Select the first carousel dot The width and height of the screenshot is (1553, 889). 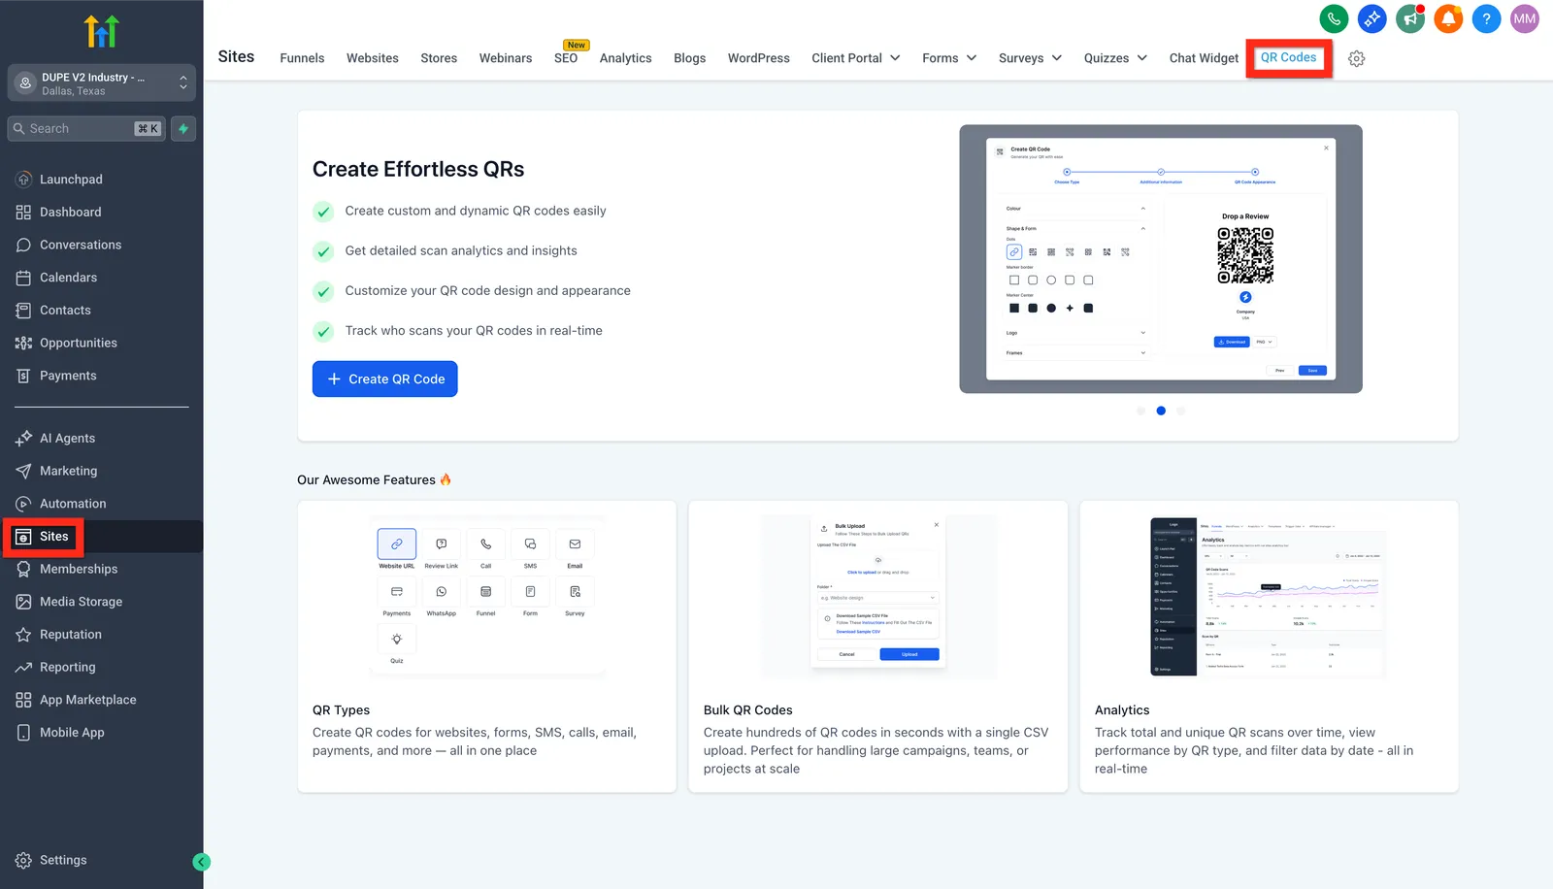(1141, 411)
